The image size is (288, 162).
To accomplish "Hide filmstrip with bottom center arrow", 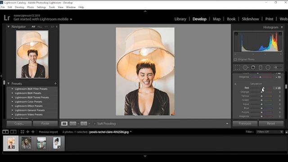I will [x=145, y=156].
